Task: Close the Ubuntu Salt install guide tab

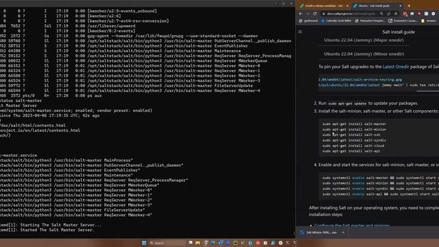Action: 401,5
